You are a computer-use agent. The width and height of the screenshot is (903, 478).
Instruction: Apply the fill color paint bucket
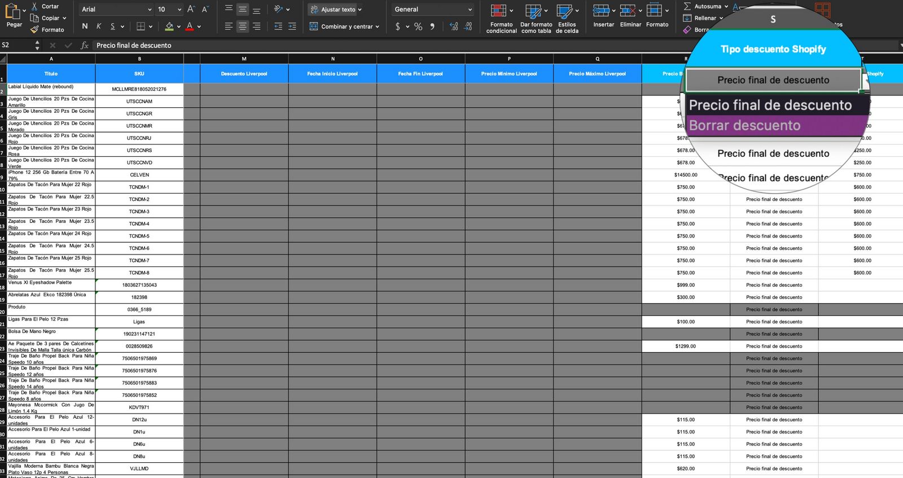coord(169,26)
